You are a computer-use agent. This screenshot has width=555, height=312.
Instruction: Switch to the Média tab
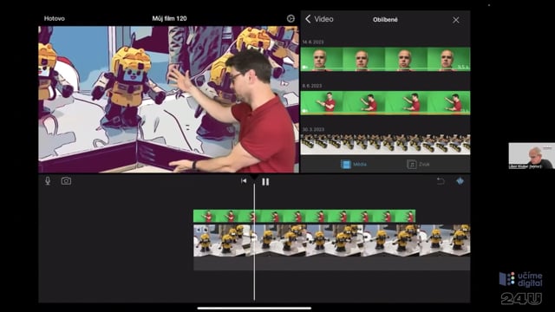coord(354,164)
